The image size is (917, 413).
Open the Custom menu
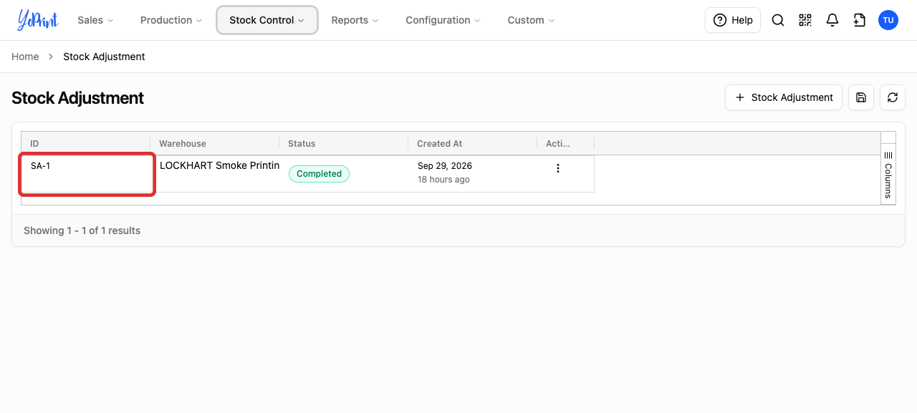(x=531, y=20)
